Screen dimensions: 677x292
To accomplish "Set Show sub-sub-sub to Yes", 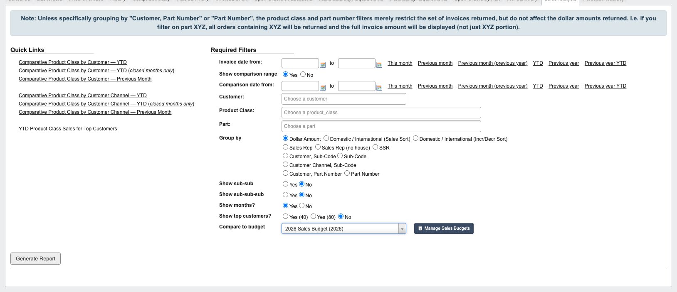I will point(285,195).
